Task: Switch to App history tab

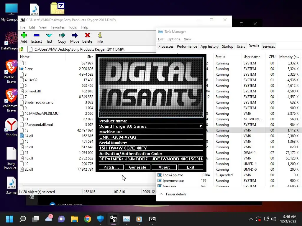Action: [x=209, y=46]
